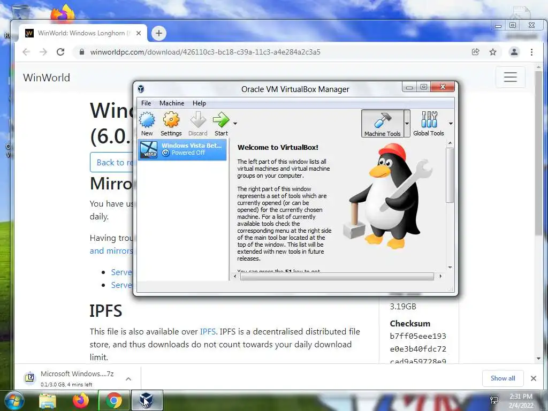Click the taskbar clock showing 2:31 PM
548x411 pixels.
coord(521,400)
